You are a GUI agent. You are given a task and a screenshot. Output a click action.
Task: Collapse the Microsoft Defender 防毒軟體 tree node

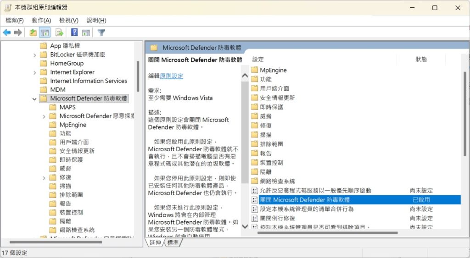click(x=35, y=99)
